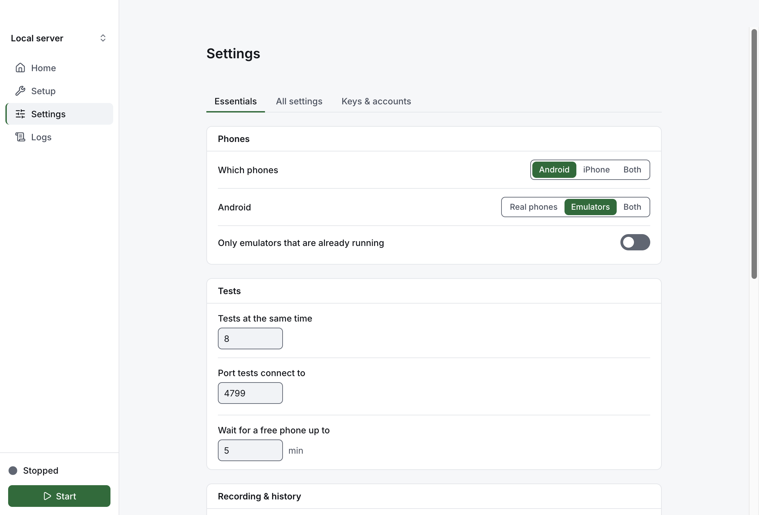The width and height of the screenshot is (759, 515).
Task: Click the Tests section heading
Action: pyautogui.click(x=229, y=291)
